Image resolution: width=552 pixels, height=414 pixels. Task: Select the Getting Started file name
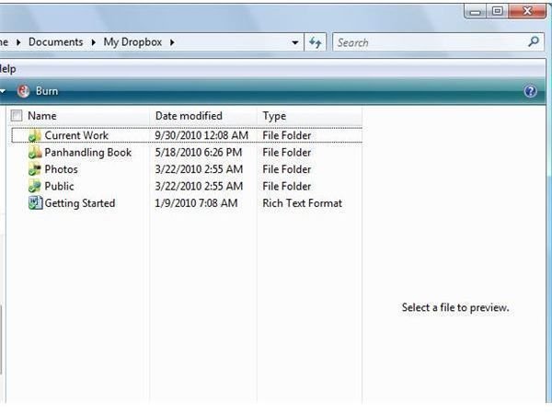point(80,203)
